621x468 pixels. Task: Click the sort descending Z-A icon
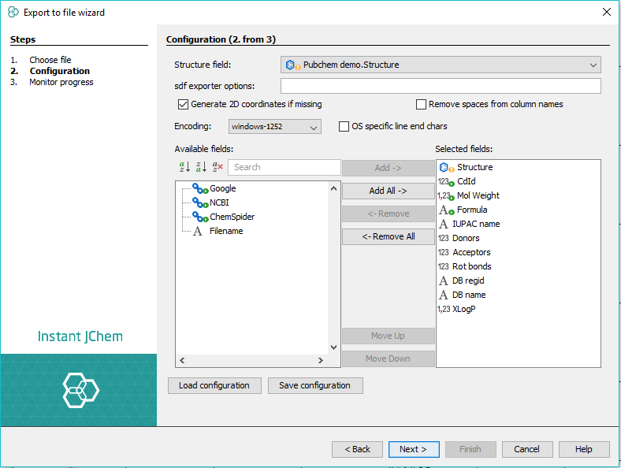click(201, 167)
